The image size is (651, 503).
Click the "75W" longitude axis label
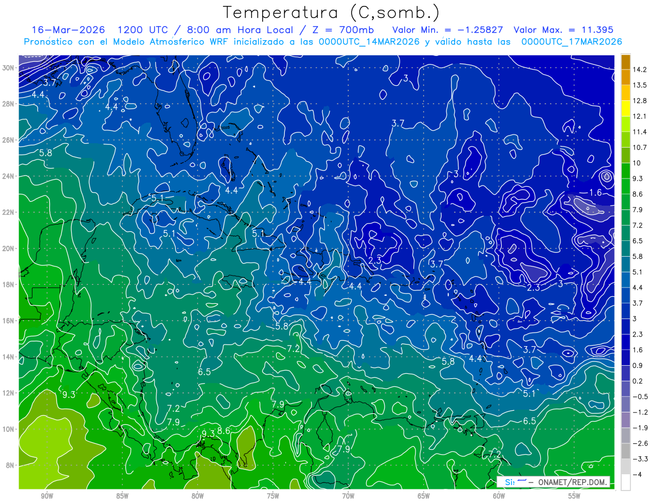[273, 496]
